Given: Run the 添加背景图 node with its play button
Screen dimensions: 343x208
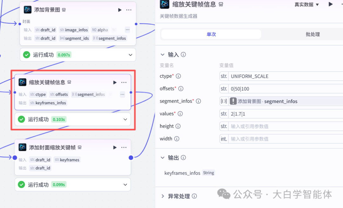Looking at the screenshot, I should pyautogui.click(x=120, y=10).
